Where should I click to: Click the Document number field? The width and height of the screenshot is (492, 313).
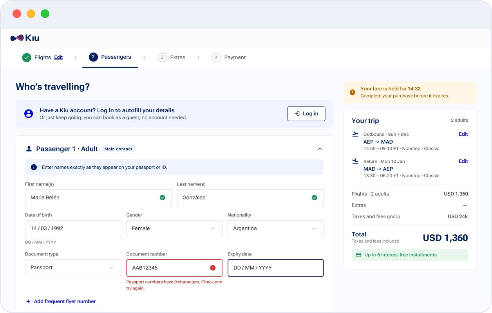[x=174, y=268]
